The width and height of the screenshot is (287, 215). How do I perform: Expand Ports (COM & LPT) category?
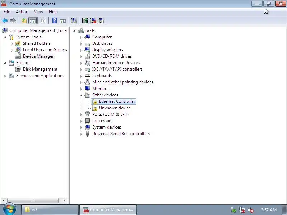tap(81, 115)
